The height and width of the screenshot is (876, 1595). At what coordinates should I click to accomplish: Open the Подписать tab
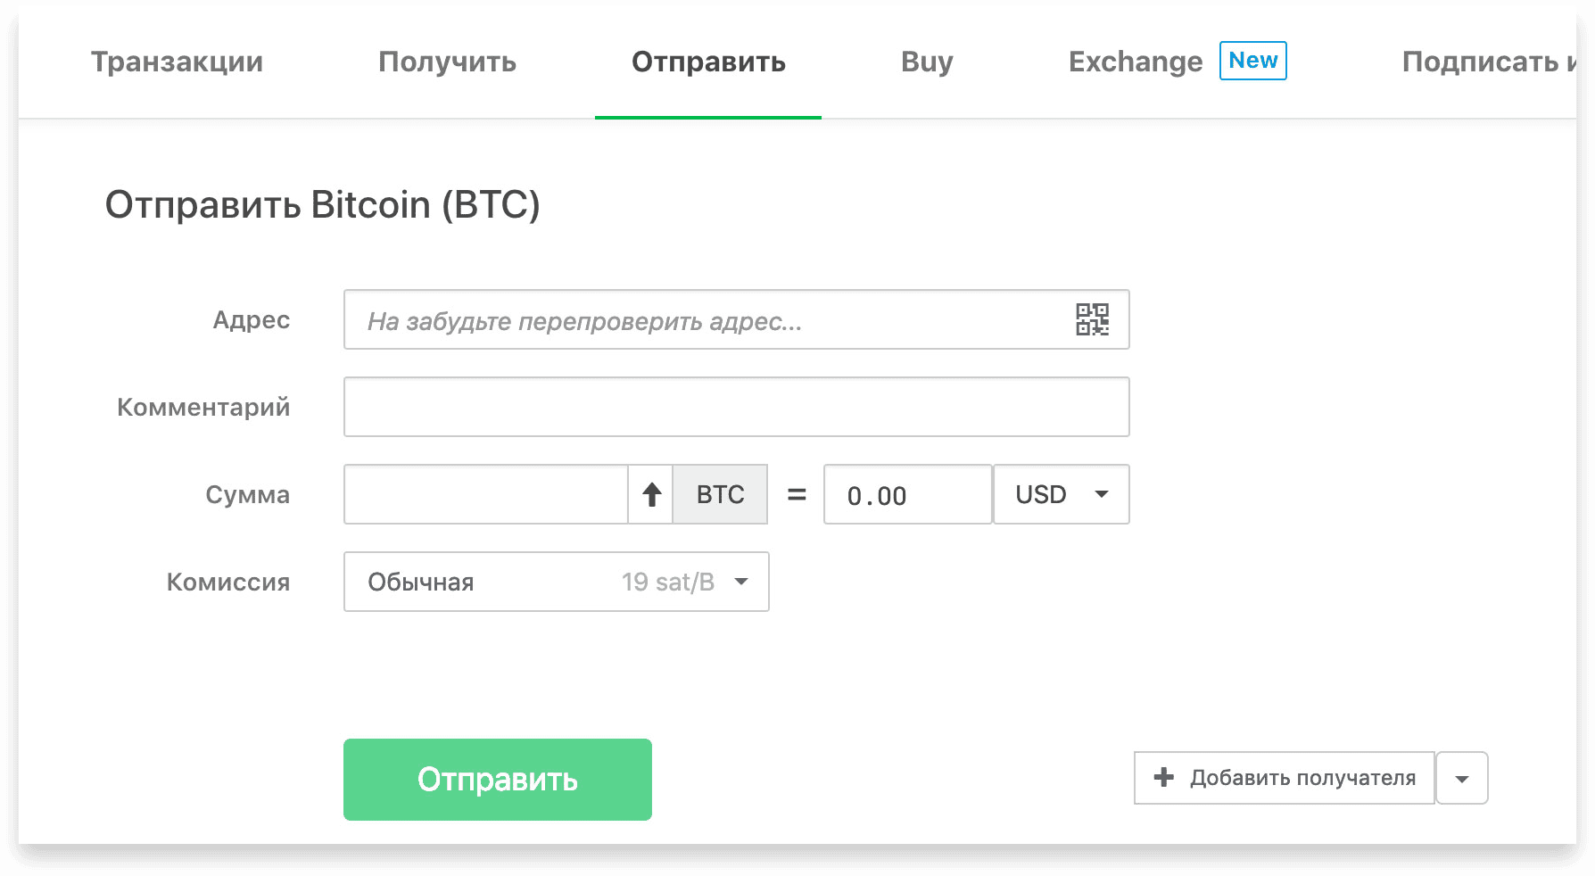coord(1488,62)
